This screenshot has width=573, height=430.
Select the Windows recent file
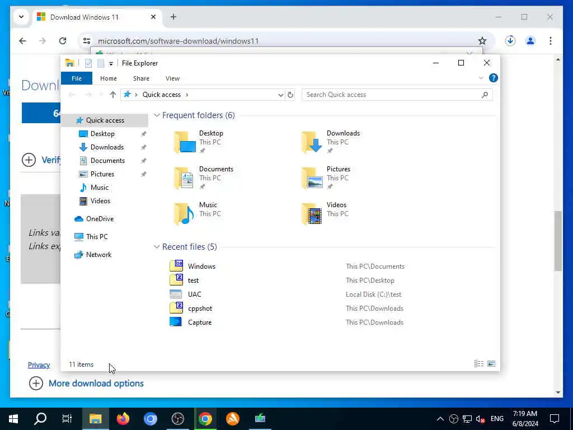coord(201,267)
